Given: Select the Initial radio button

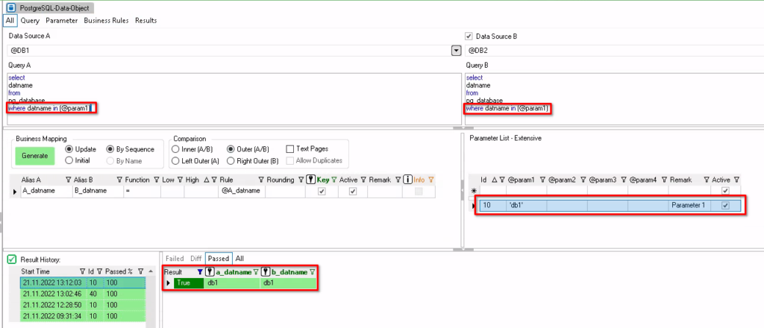Looking at the screenshot, I should click(69, 160).
